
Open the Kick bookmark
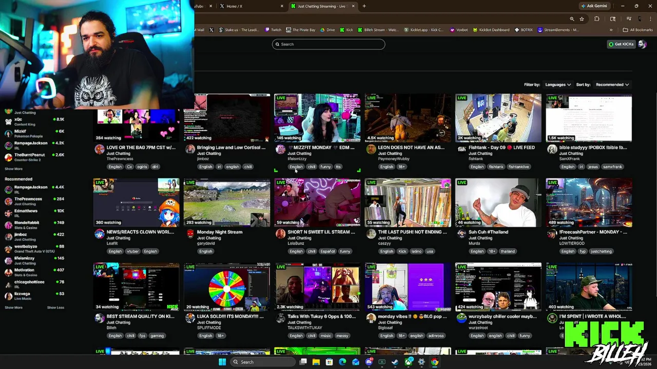[x=346, y=30]
